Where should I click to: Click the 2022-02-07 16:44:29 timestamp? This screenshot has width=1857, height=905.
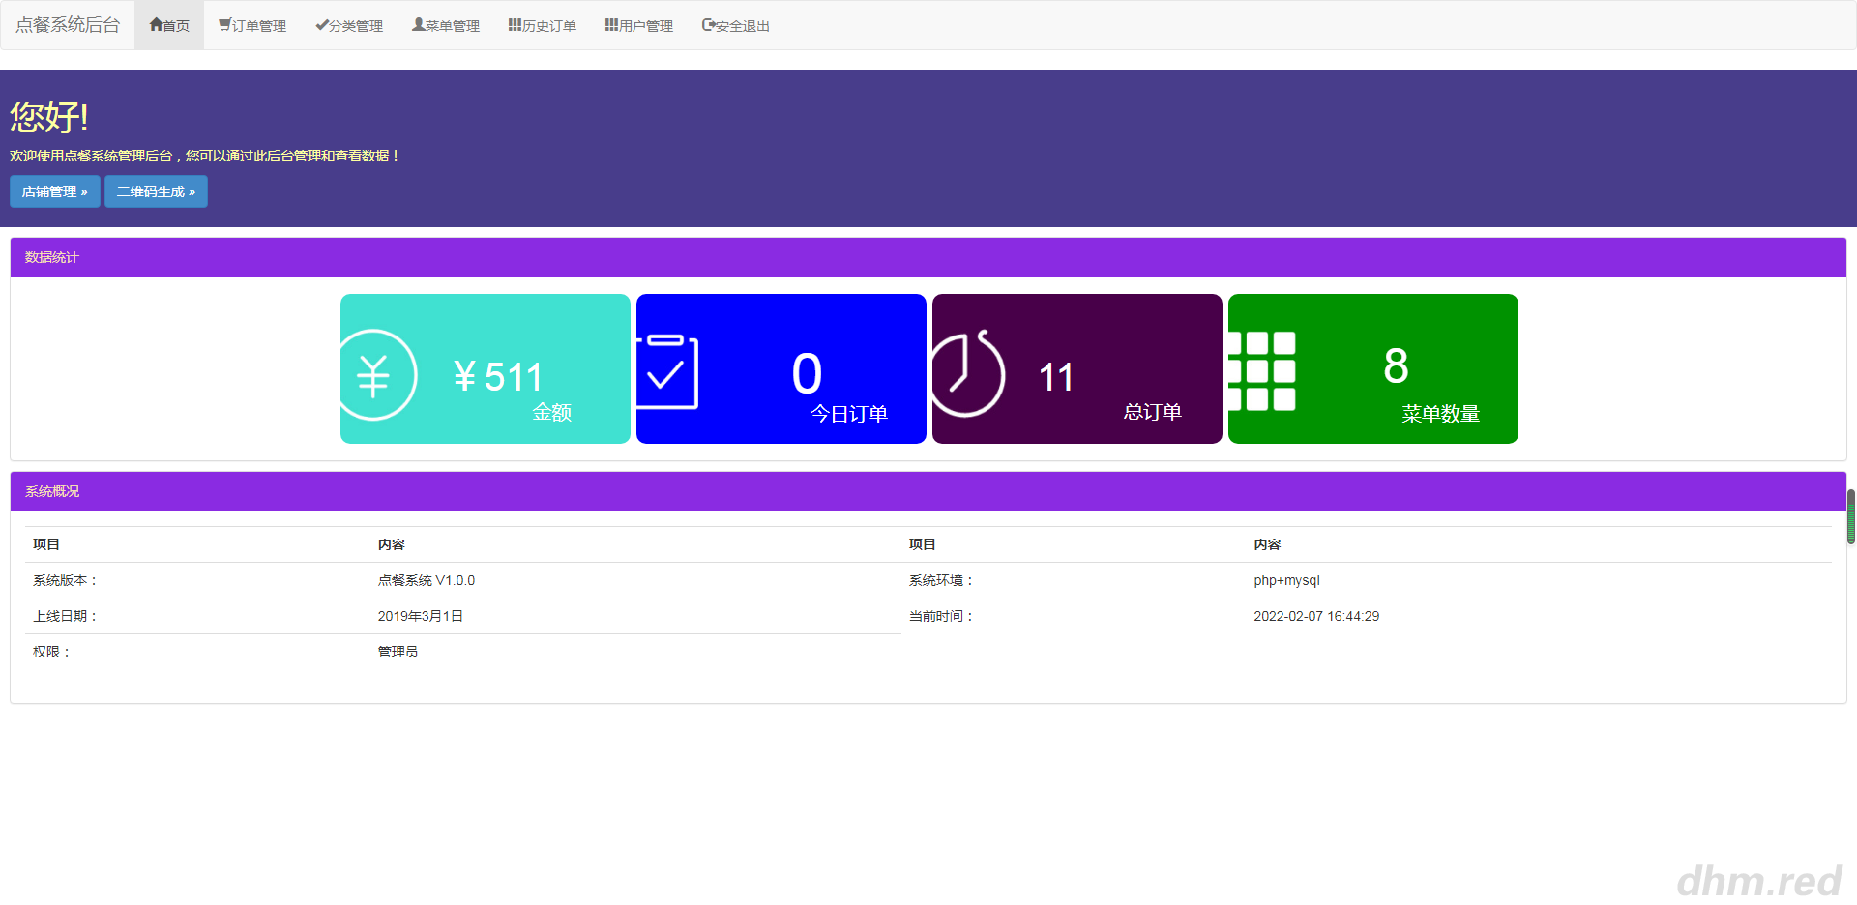[x=1316, y=616]
